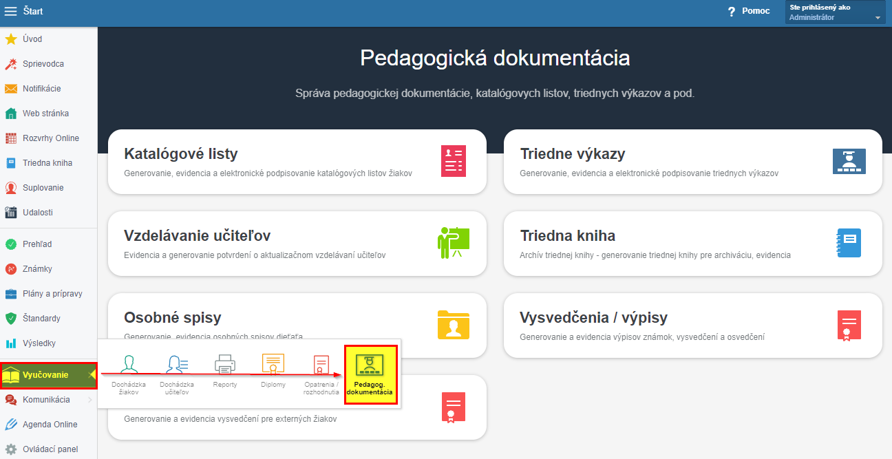Image resolution: width=892 pixels, height=459 pixels.
Task: Expand the Administrátor user dropdown
Action: [835, 12]
